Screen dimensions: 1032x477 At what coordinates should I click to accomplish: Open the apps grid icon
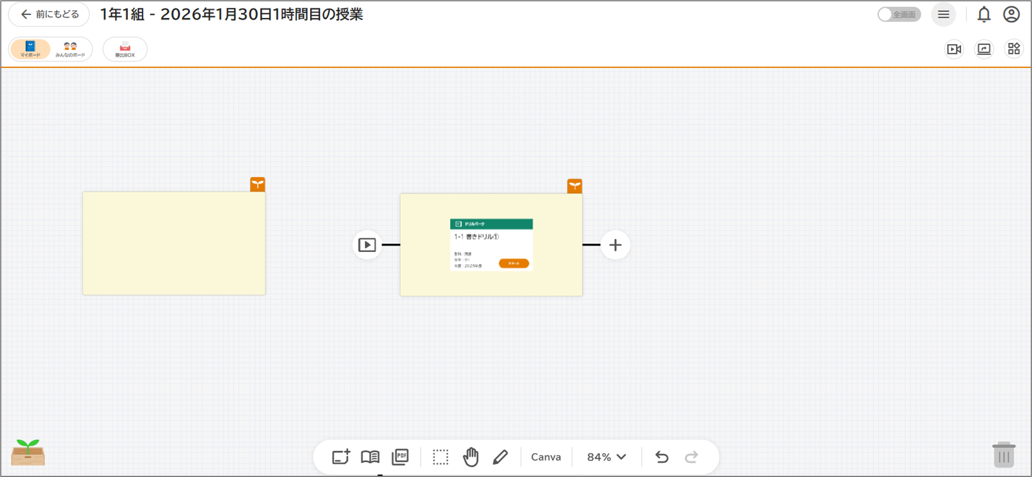point(1014,49)
